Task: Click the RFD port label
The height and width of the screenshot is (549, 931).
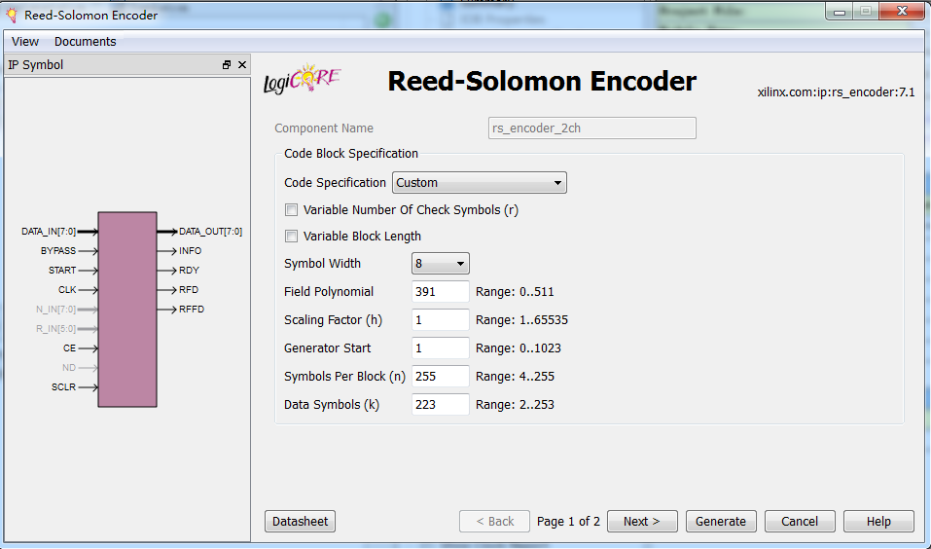Action: (189, 290)
